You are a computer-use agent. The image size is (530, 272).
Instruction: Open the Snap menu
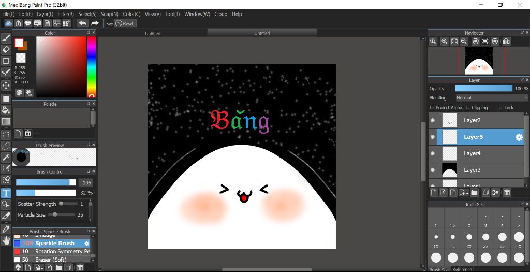click(x=110, y=14)
